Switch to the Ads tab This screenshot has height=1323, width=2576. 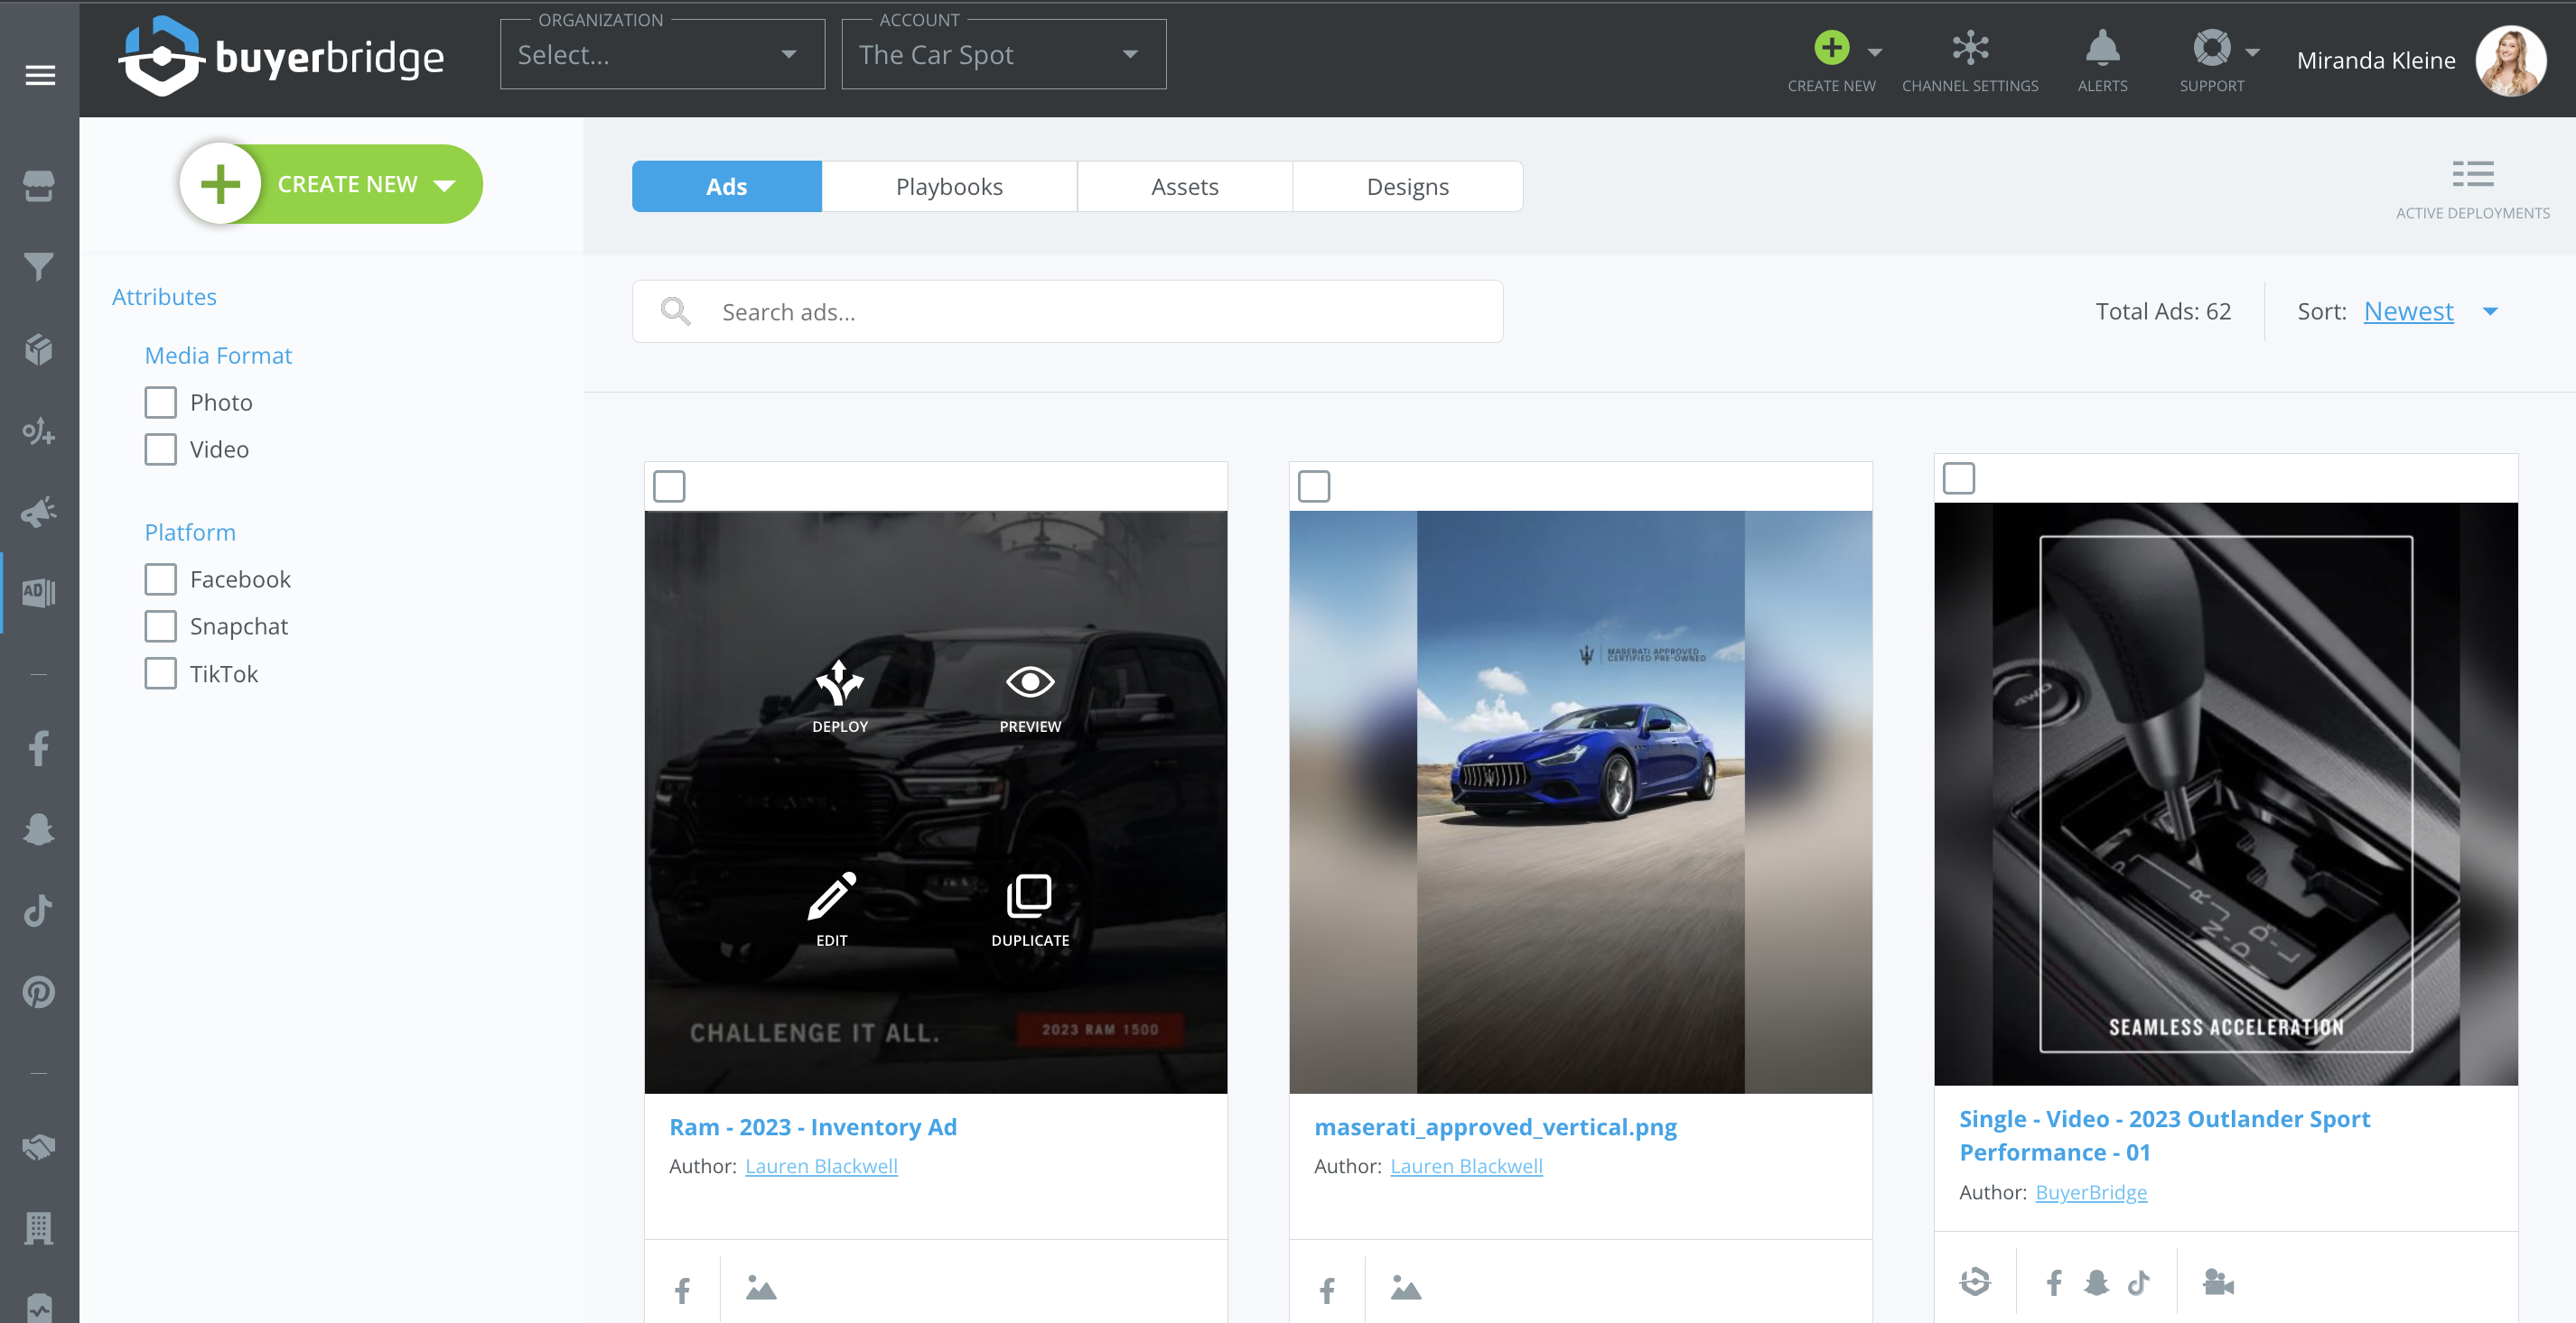726,186
